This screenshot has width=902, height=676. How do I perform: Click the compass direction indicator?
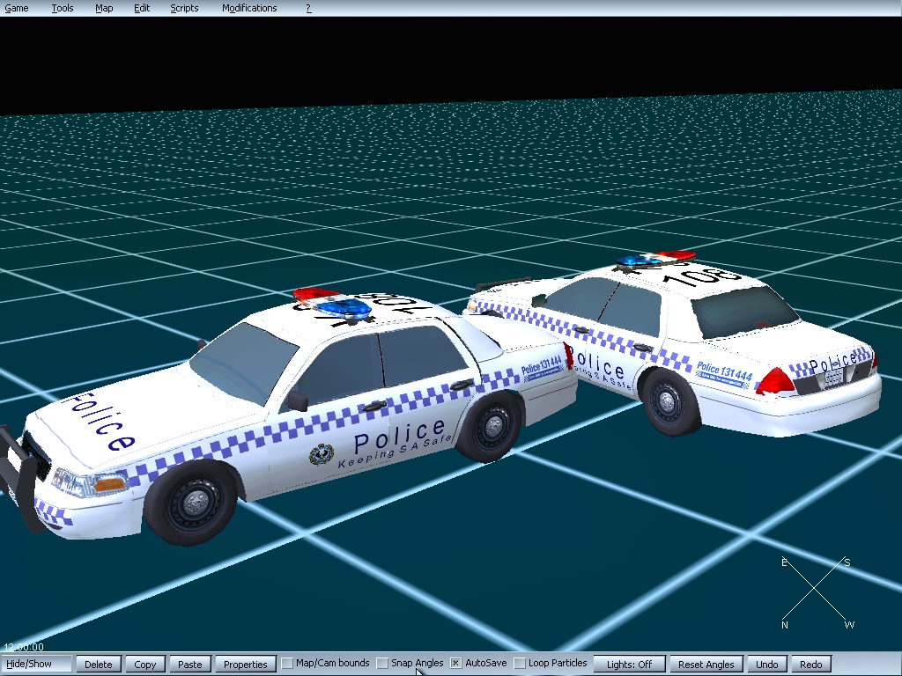click(x=816, y=592)
